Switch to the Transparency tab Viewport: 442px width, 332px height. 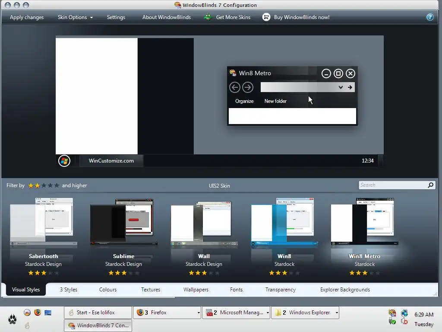(281, 289)
